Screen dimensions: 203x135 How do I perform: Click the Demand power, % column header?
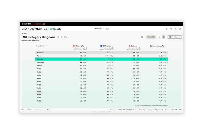(158, 46)
